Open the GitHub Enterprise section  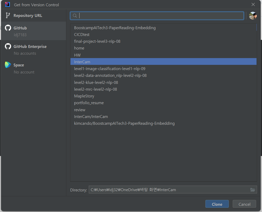pos(34,50)
